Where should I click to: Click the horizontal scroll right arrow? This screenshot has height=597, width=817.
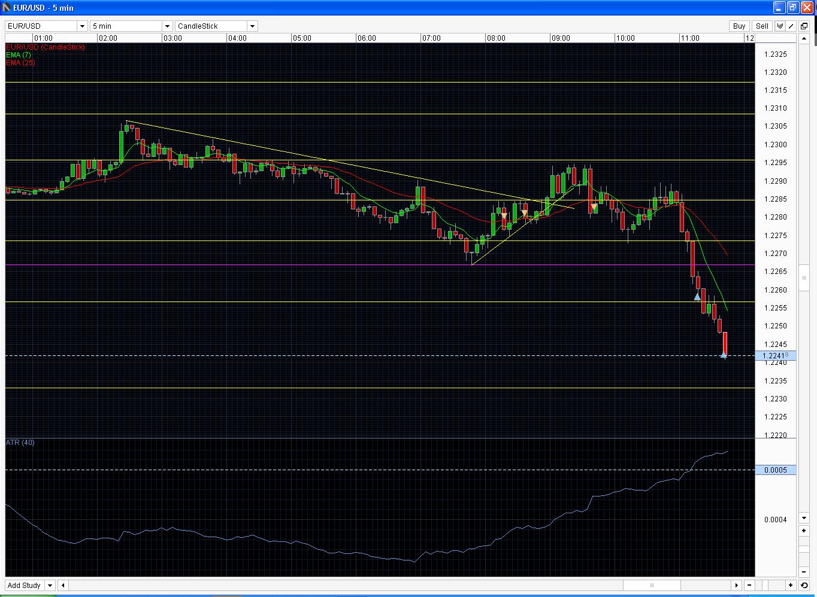(x=737, y=586)
